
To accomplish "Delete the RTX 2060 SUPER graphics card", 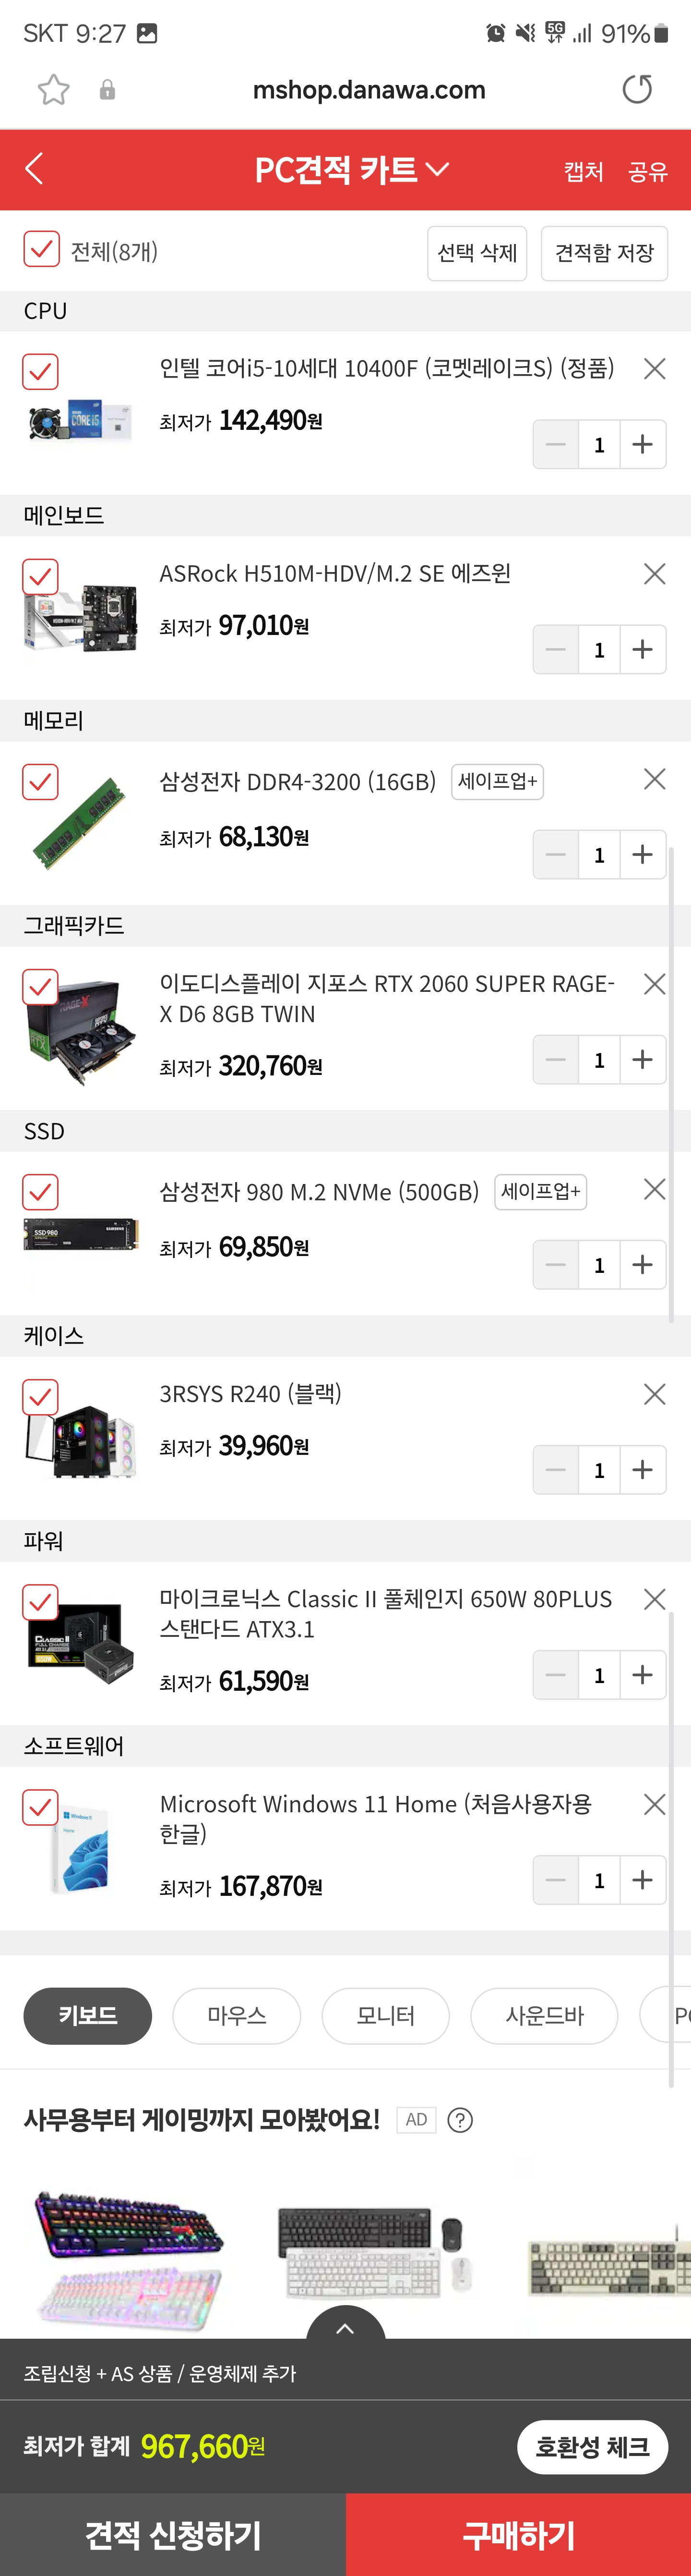I will tap(654, 984).
